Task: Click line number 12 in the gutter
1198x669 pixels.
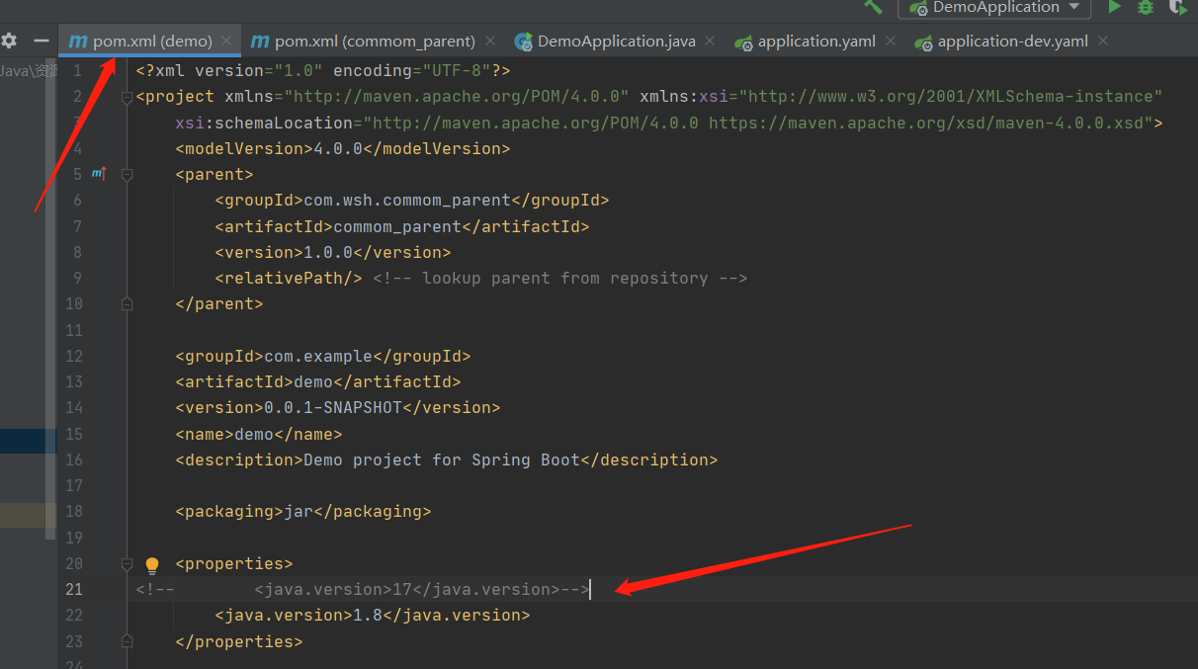Action: 74,356
